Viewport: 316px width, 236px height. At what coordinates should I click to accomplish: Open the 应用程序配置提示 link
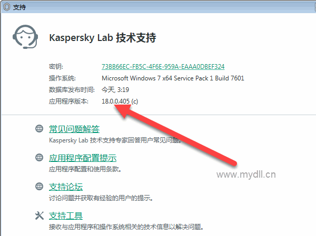click(83, 158)
